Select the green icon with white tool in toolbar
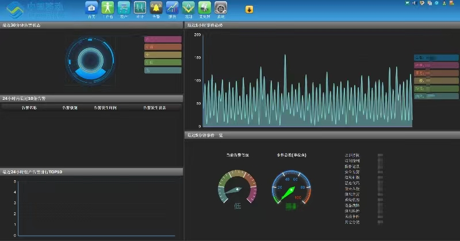The height and width of the screenshot is (241, 460). click(x=205, y=8)
